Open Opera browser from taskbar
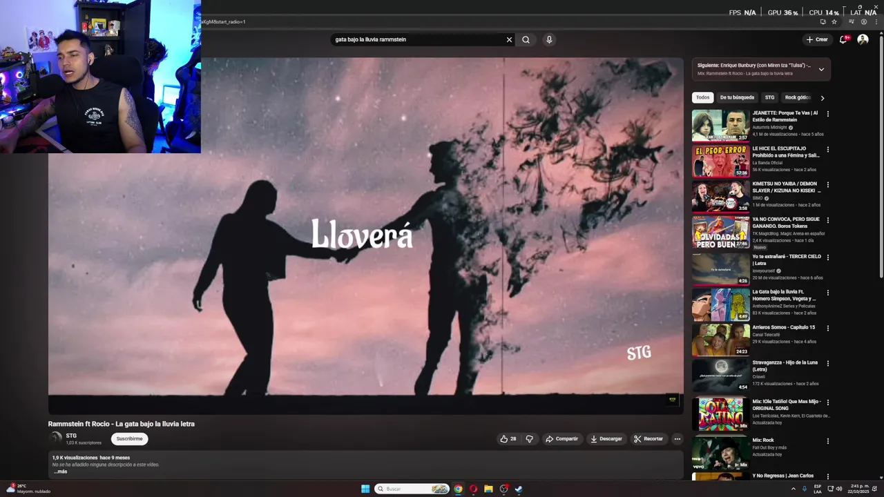 point(473,489)
